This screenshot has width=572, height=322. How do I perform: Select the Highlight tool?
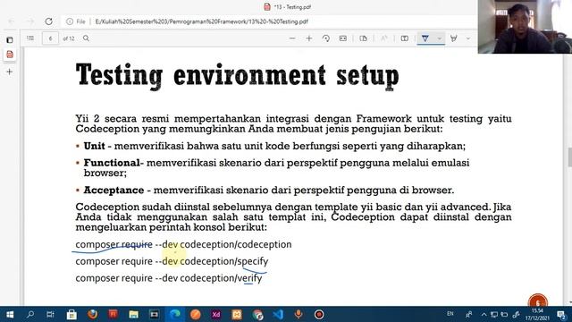[454, 38]
